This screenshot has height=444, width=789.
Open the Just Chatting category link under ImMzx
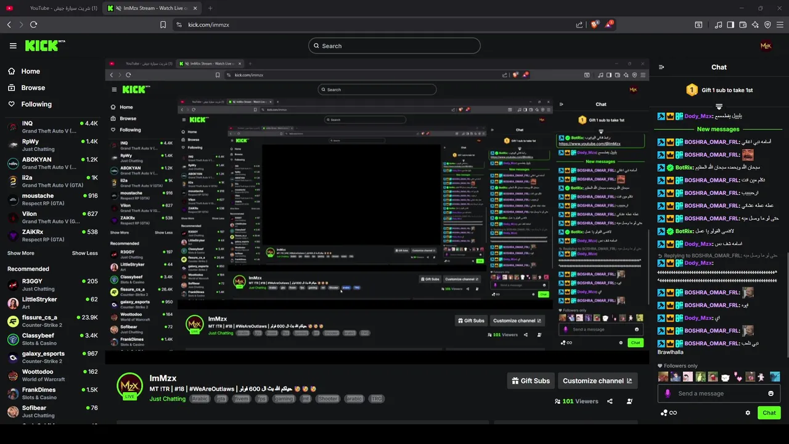click(x=167, y=399)
